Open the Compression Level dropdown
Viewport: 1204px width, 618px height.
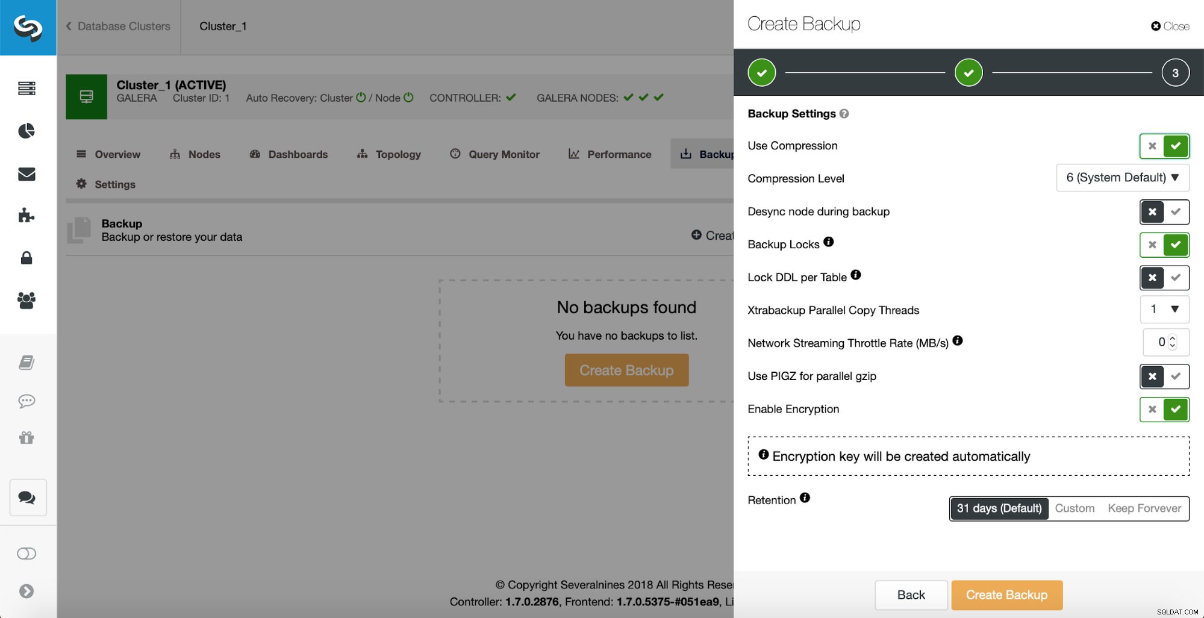(1123, 178)
